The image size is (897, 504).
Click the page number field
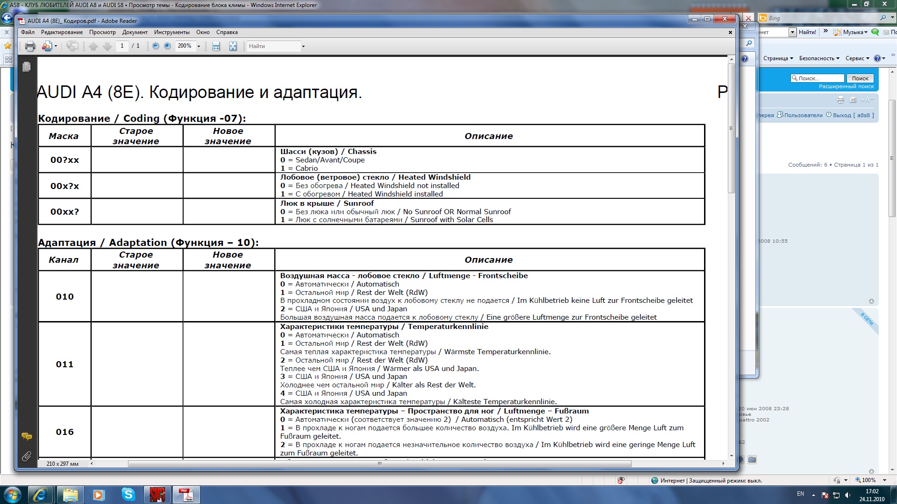[122, 46]
